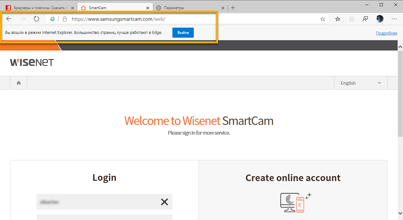The image size is (403, 220).
Task: Click the Create online account heading
Action: tap(293, 178)
